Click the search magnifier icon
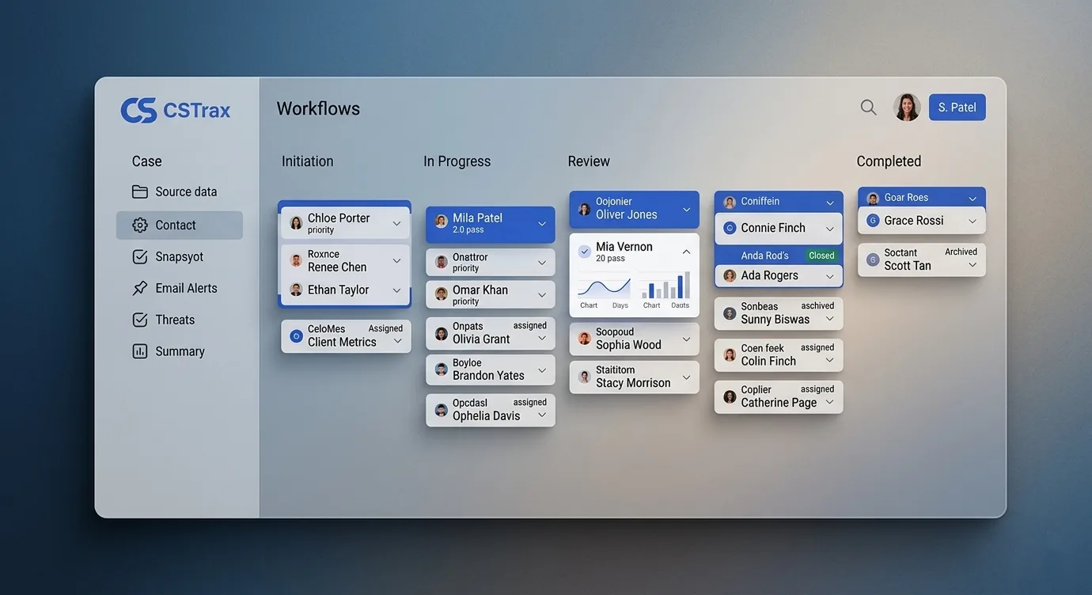 (x=868, y=108)
